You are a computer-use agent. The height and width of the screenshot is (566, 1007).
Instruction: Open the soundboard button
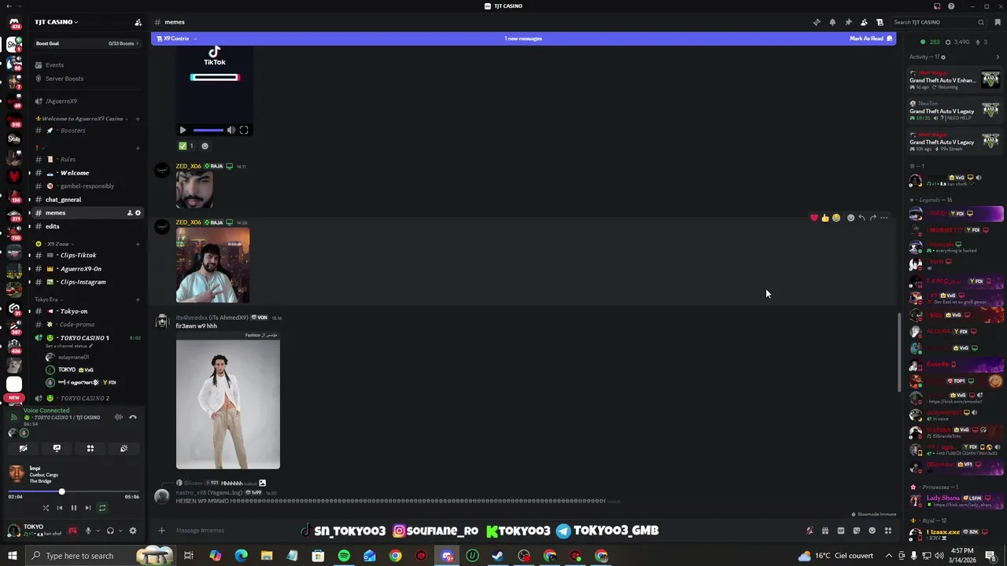pyautogui.click(x=124, y=449)
